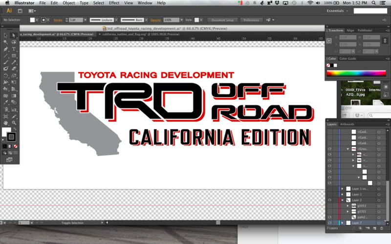Image resolution: width=391 pixels, height=244 pixels.
Task: Toggle visibility eye of Layer 2
Action: 329,200
